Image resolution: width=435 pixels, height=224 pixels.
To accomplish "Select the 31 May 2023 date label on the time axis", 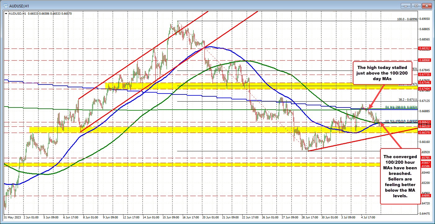I will coord(12,218).
